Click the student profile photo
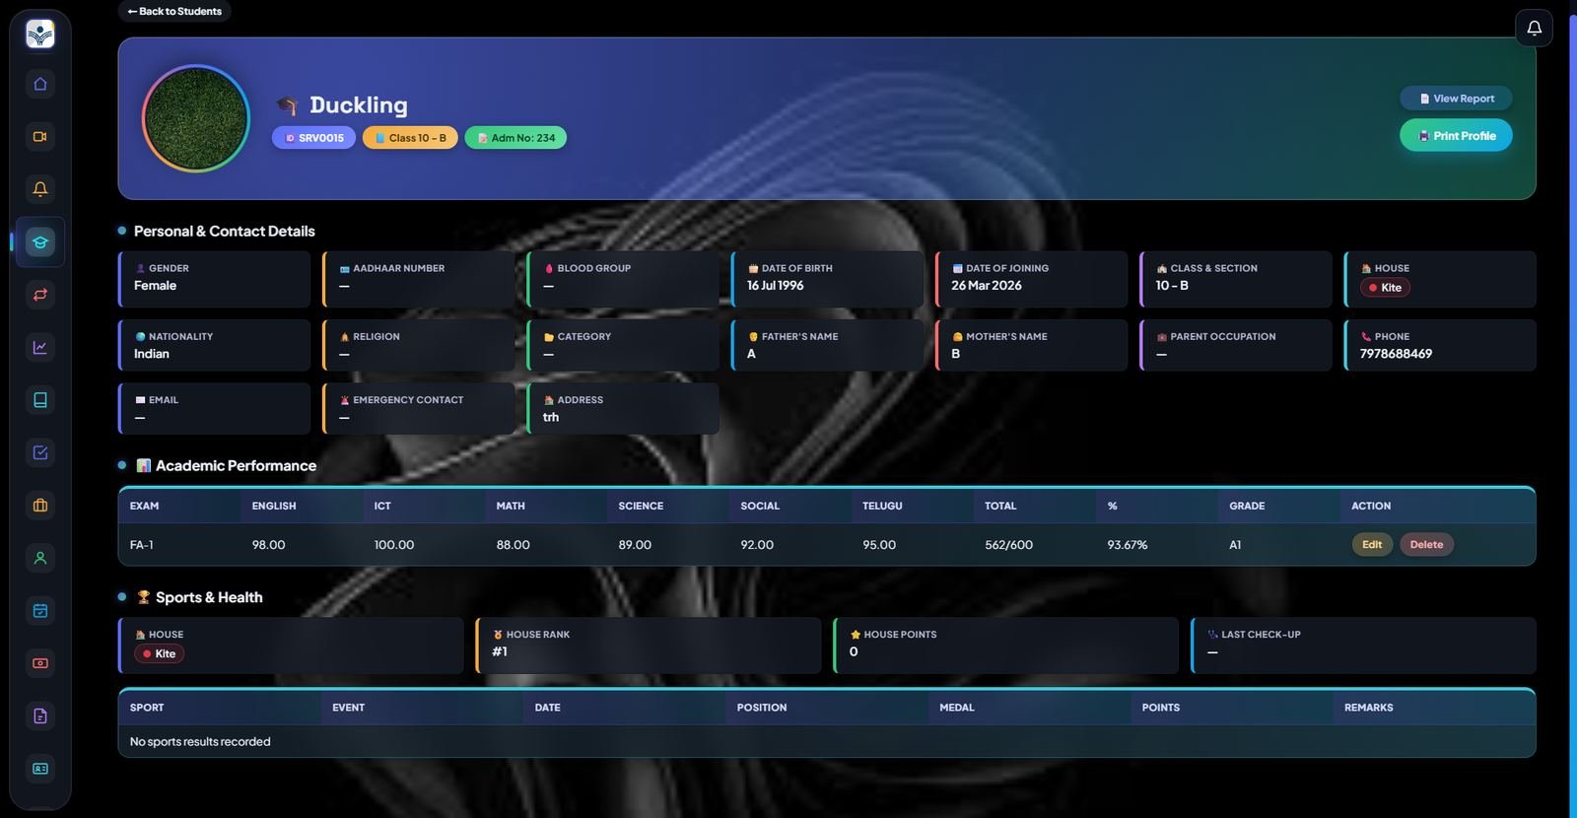The image size is (1577, 818). (196, 118)
